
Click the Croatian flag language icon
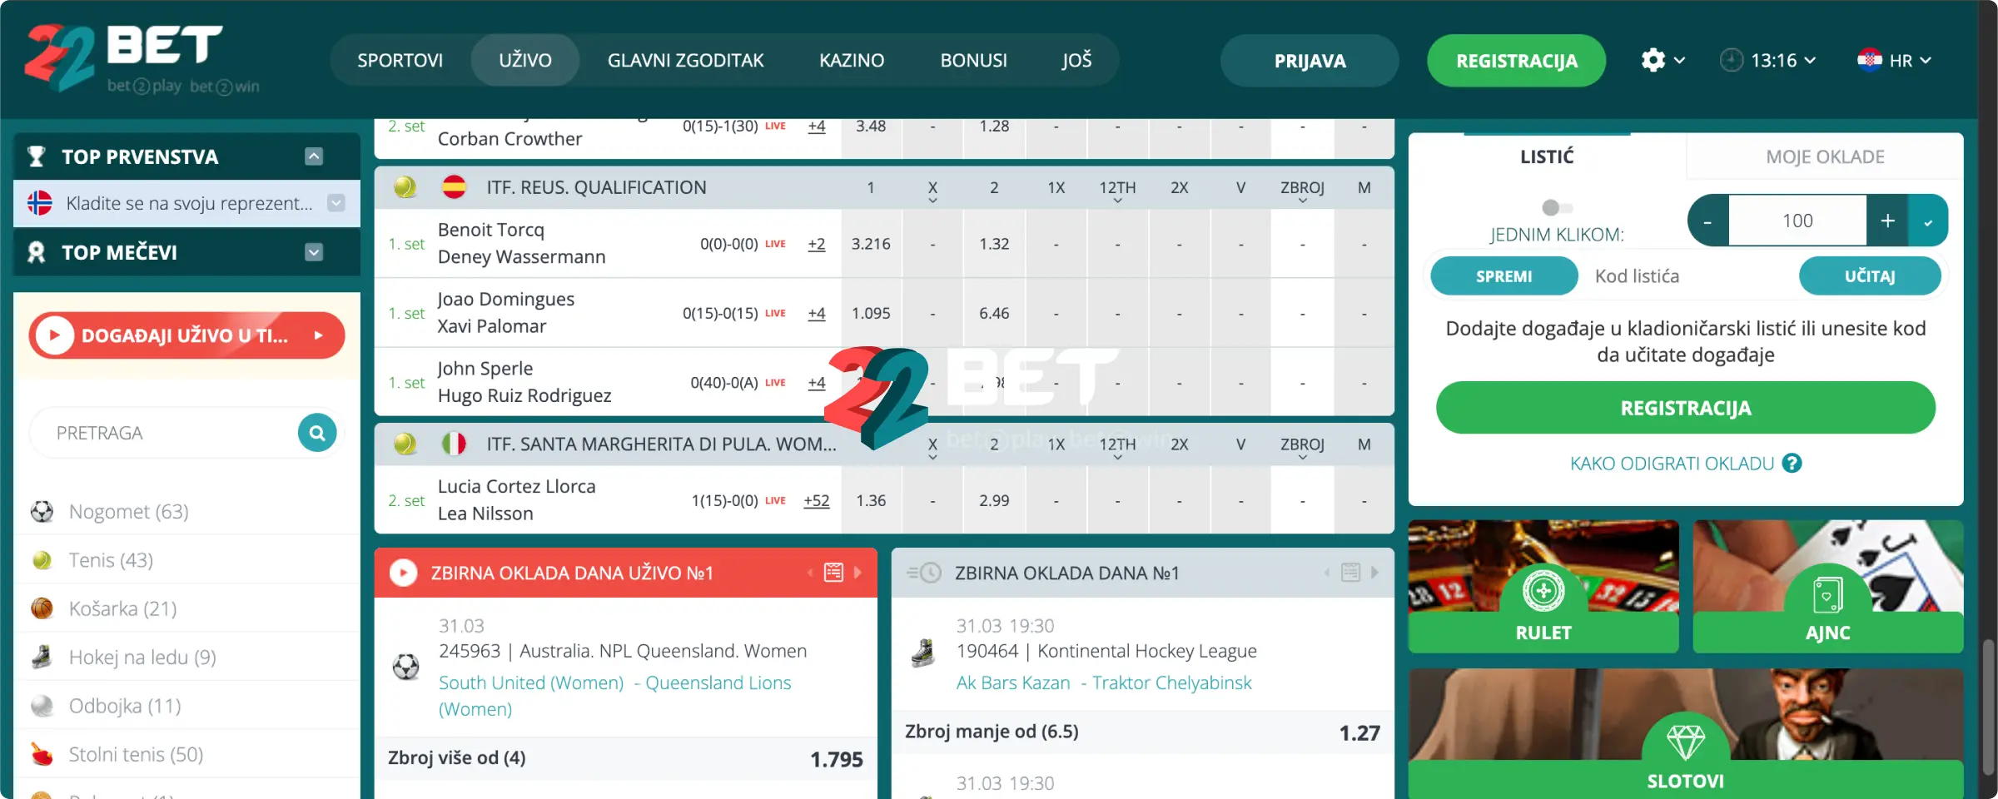1870,60
